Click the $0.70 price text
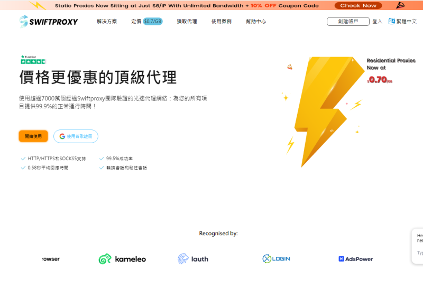 380,80
